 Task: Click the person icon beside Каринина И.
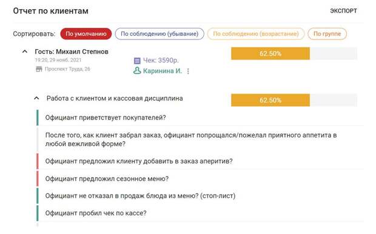tap(137, 70)
